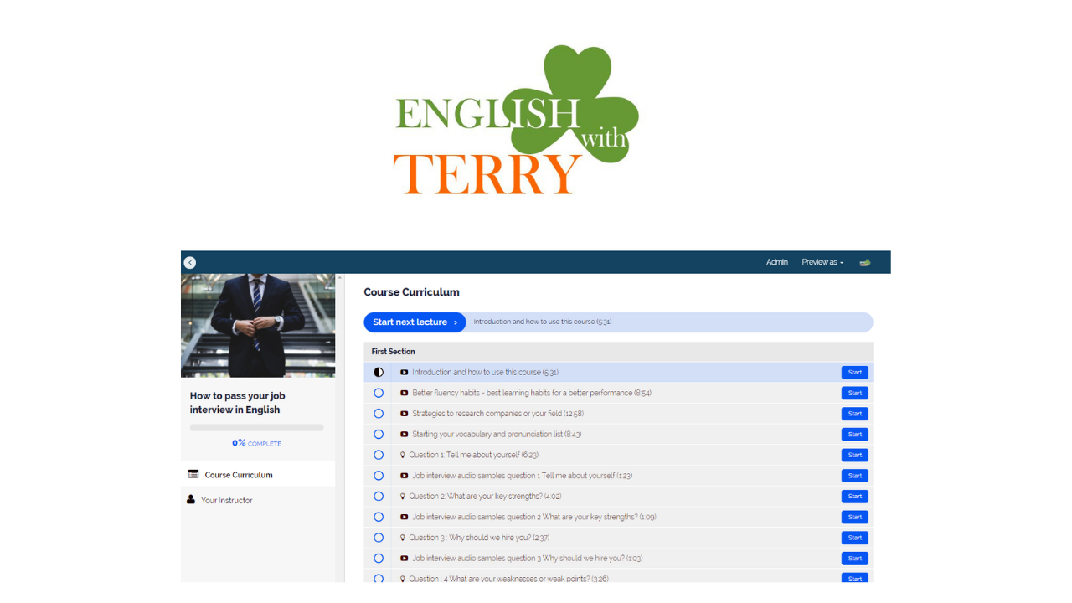Image resolution: width=1072 pixels, height=603 pixels.
Task: Click the video icon beside Introduction lecture
Action: [405, 372]
